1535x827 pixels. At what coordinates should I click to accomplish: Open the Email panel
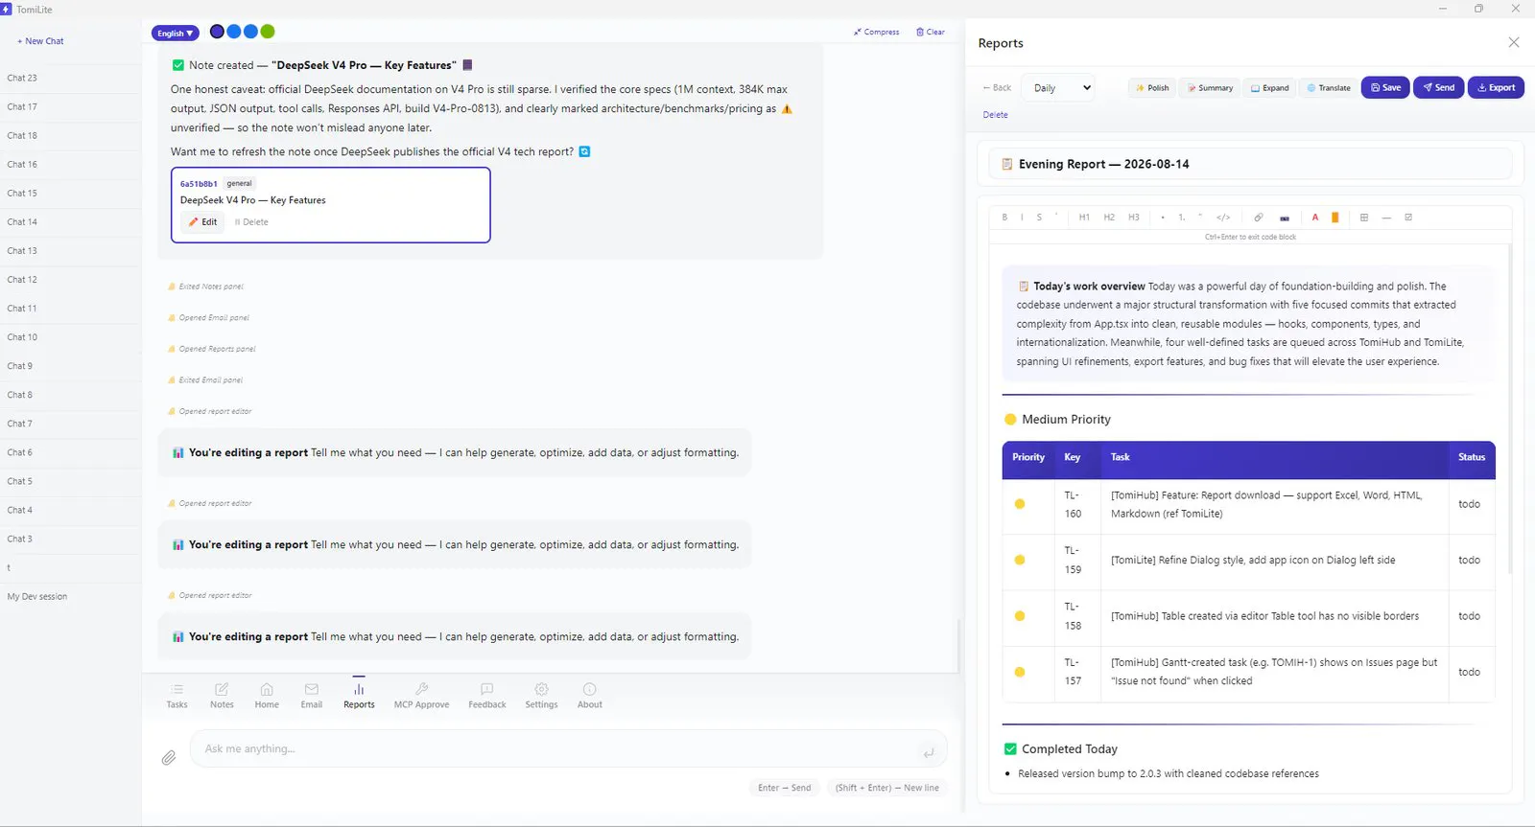point(312,696)
